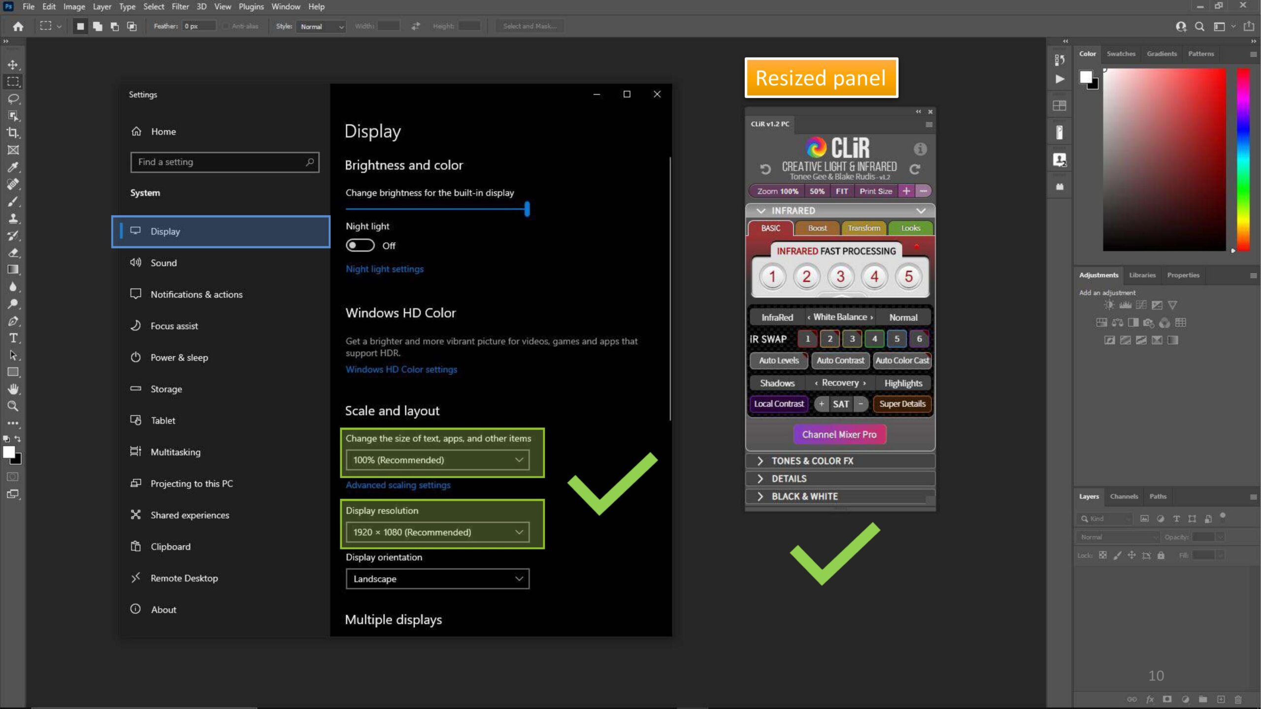Open Windows HD Color settings link
Viewport: 1261px width, 709px height.
pyautogui.click(x=401, y=369)
